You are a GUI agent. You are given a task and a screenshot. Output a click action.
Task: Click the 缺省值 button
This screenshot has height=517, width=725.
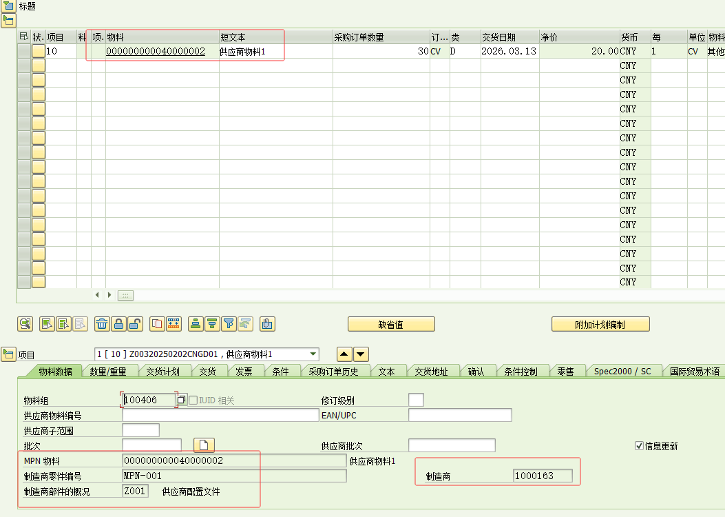(391, 325)
